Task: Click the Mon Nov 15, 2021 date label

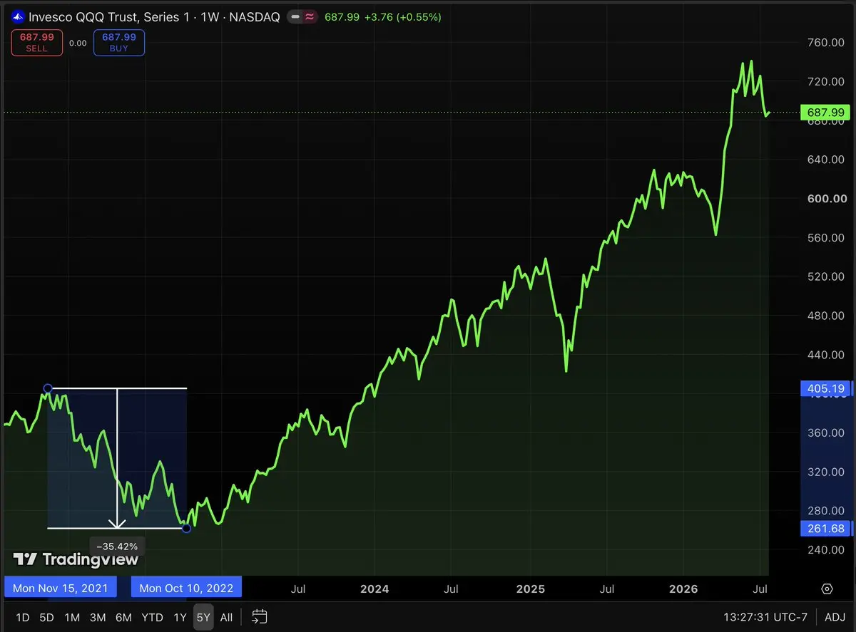Action: [x=61, y=588]
